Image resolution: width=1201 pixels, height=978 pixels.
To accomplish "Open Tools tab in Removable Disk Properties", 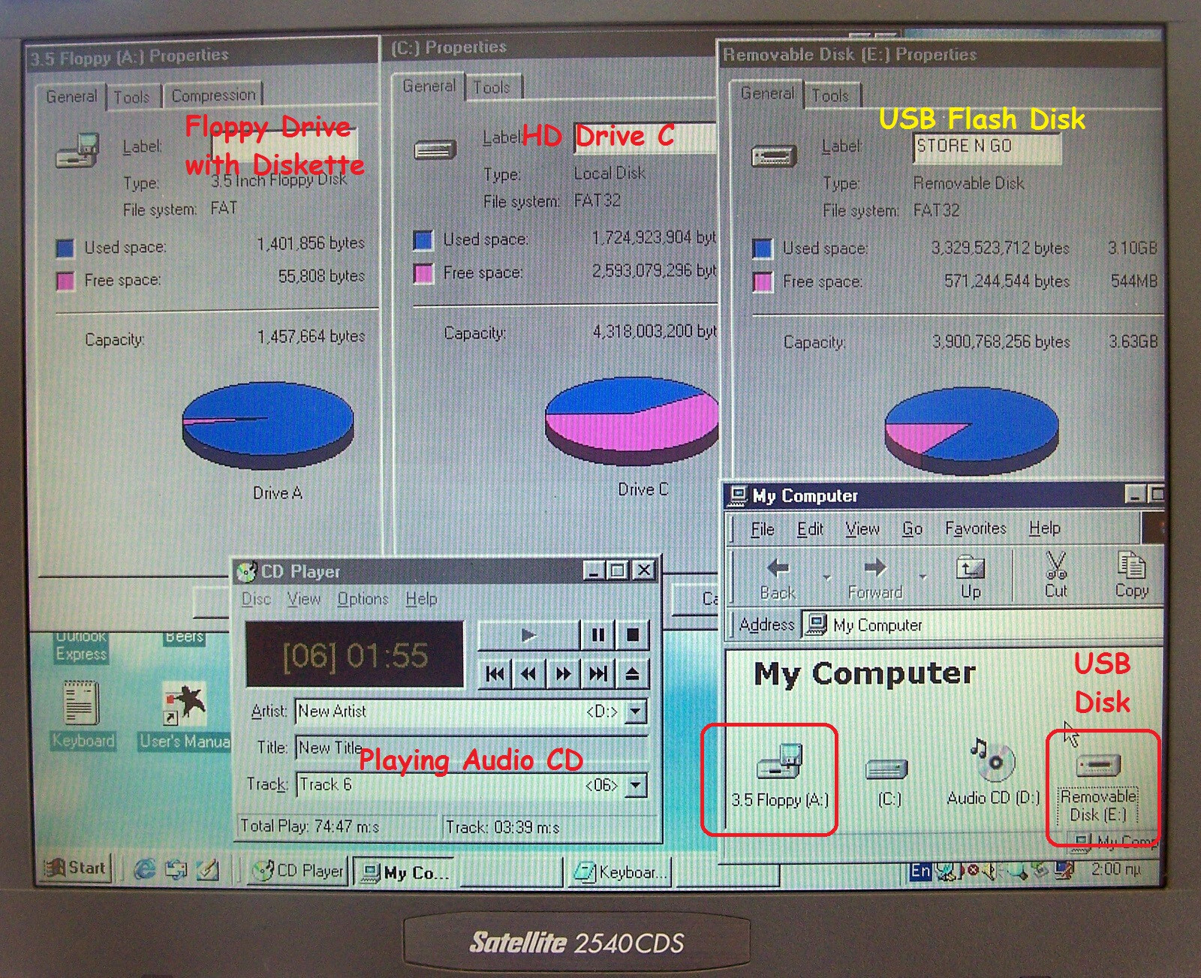I will point(830,95).
